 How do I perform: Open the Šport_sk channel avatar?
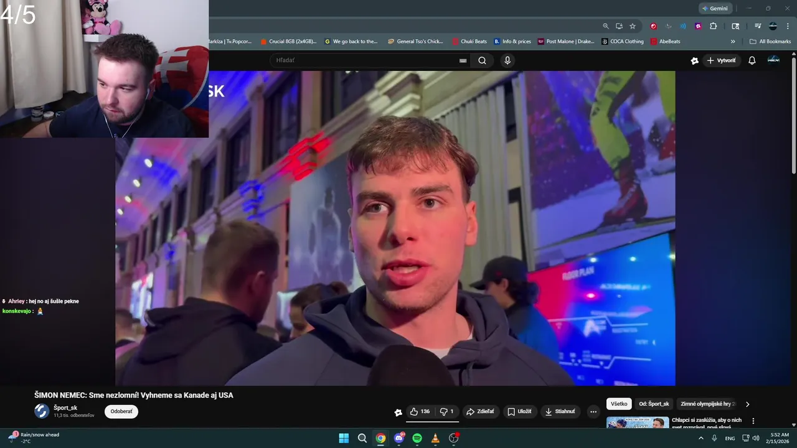click(42, 411)
